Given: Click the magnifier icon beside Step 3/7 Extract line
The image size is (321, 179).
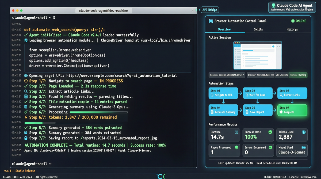Looking at the screenshot, I should 26,91.
